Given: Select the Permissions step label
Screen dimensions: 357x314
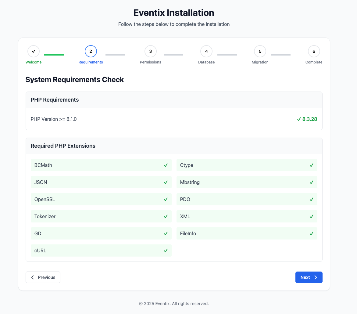Looking at the screenshot, I should pos(150,62).
